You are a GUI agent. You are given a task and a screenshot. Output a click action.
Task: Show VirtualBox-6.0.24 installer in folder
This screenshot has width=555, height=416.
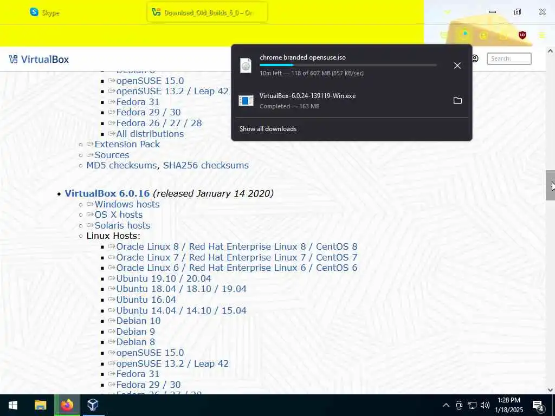point(457,100)
